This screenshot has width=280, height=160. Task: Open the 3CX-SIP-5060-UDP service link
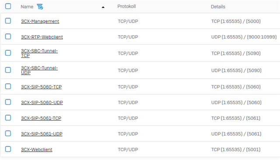click(42, 103)
